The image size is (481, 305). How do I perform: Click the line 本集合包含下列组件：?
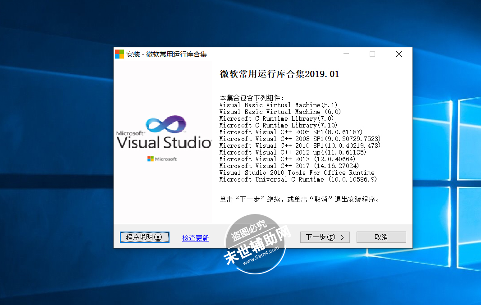[x=252, y=98]
